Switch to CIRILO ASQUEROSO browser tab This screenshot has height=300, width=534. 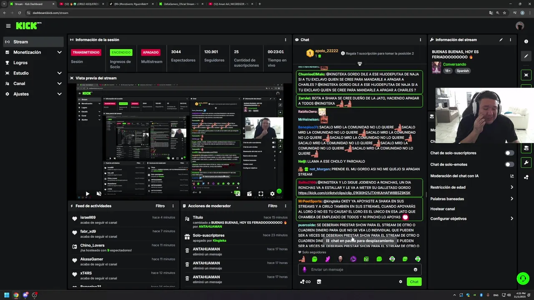(81, 4)
